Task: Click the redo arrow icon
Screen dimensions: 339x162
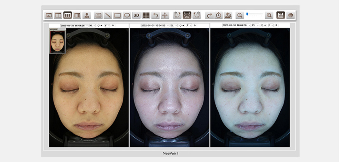Action: click(209, 15)
